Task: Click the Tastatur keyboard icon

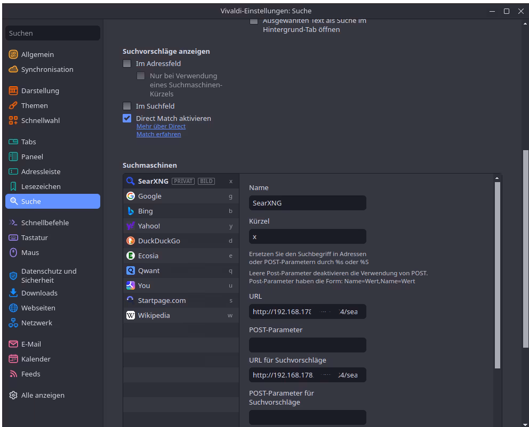Action: (13, 237)
